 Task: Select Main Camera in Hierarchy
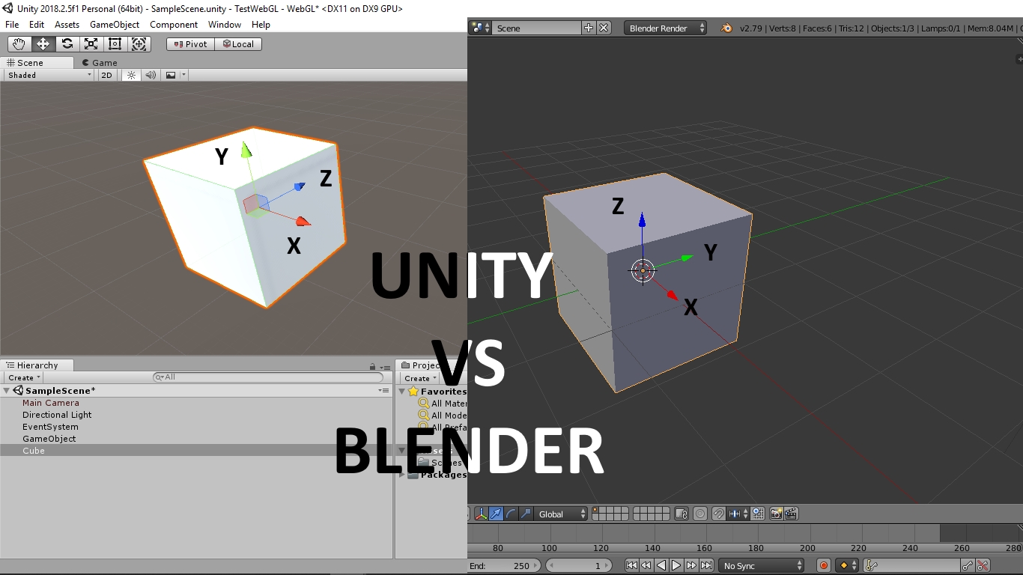point(50,403)
